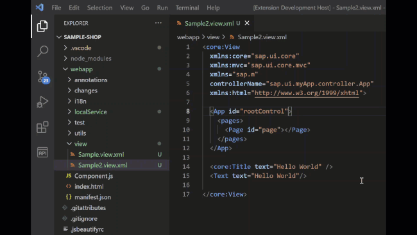417x235 pixels.
Task: Click the XML icon beside Sample.view.xml
Action: pyautogui.click(x=72, y=154)
